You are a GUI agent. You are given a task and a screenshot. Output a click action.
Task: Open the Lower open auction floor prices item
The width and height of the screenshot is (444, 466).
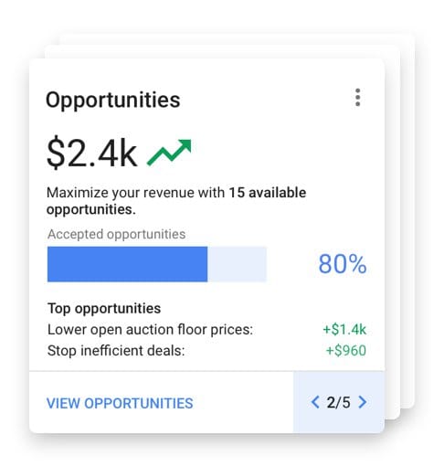click(x=150, y=330)
